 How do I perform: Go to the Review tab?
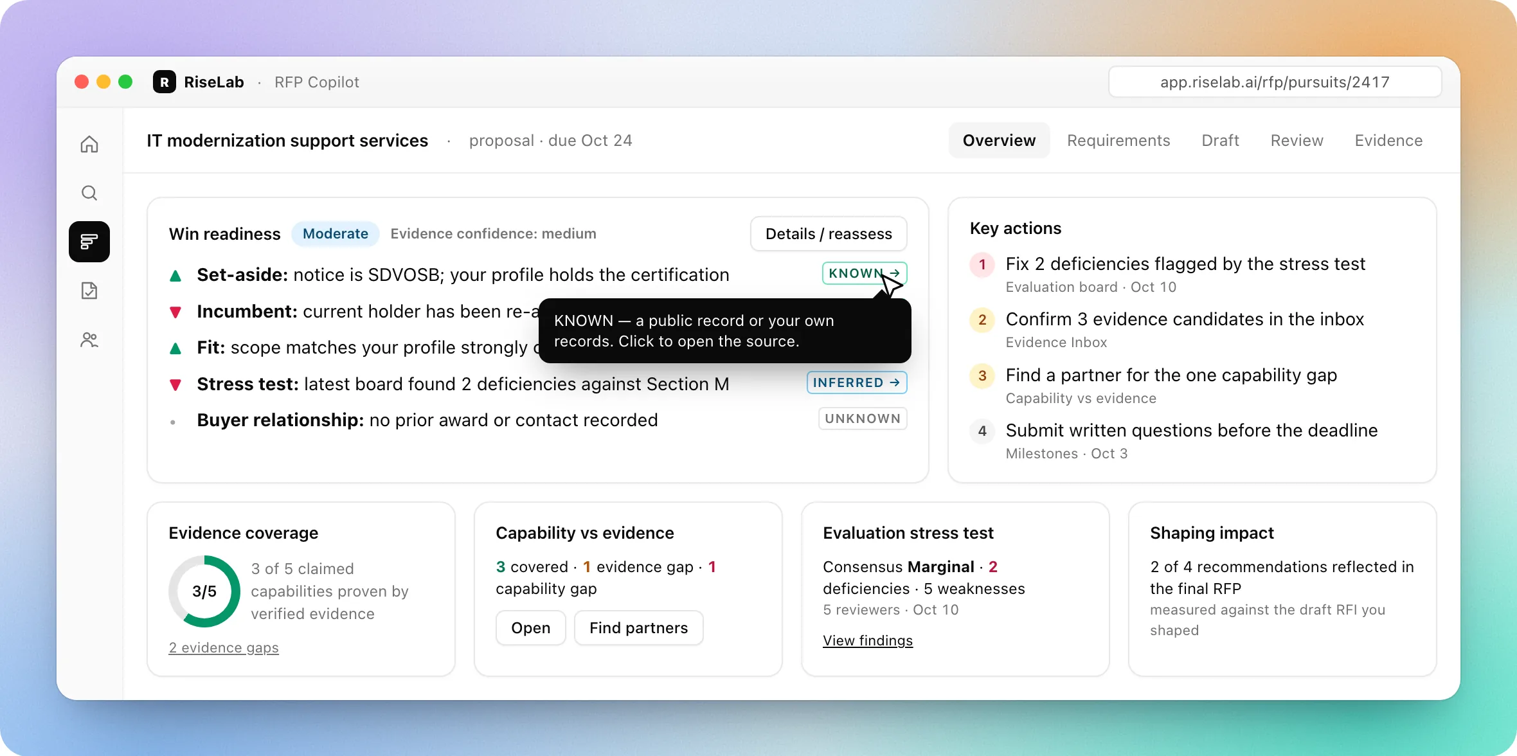[x=1297, y=140]
